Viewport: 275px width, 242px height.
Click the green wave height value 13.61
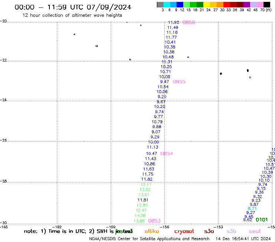pyautogui.click(x=144, y=195)
